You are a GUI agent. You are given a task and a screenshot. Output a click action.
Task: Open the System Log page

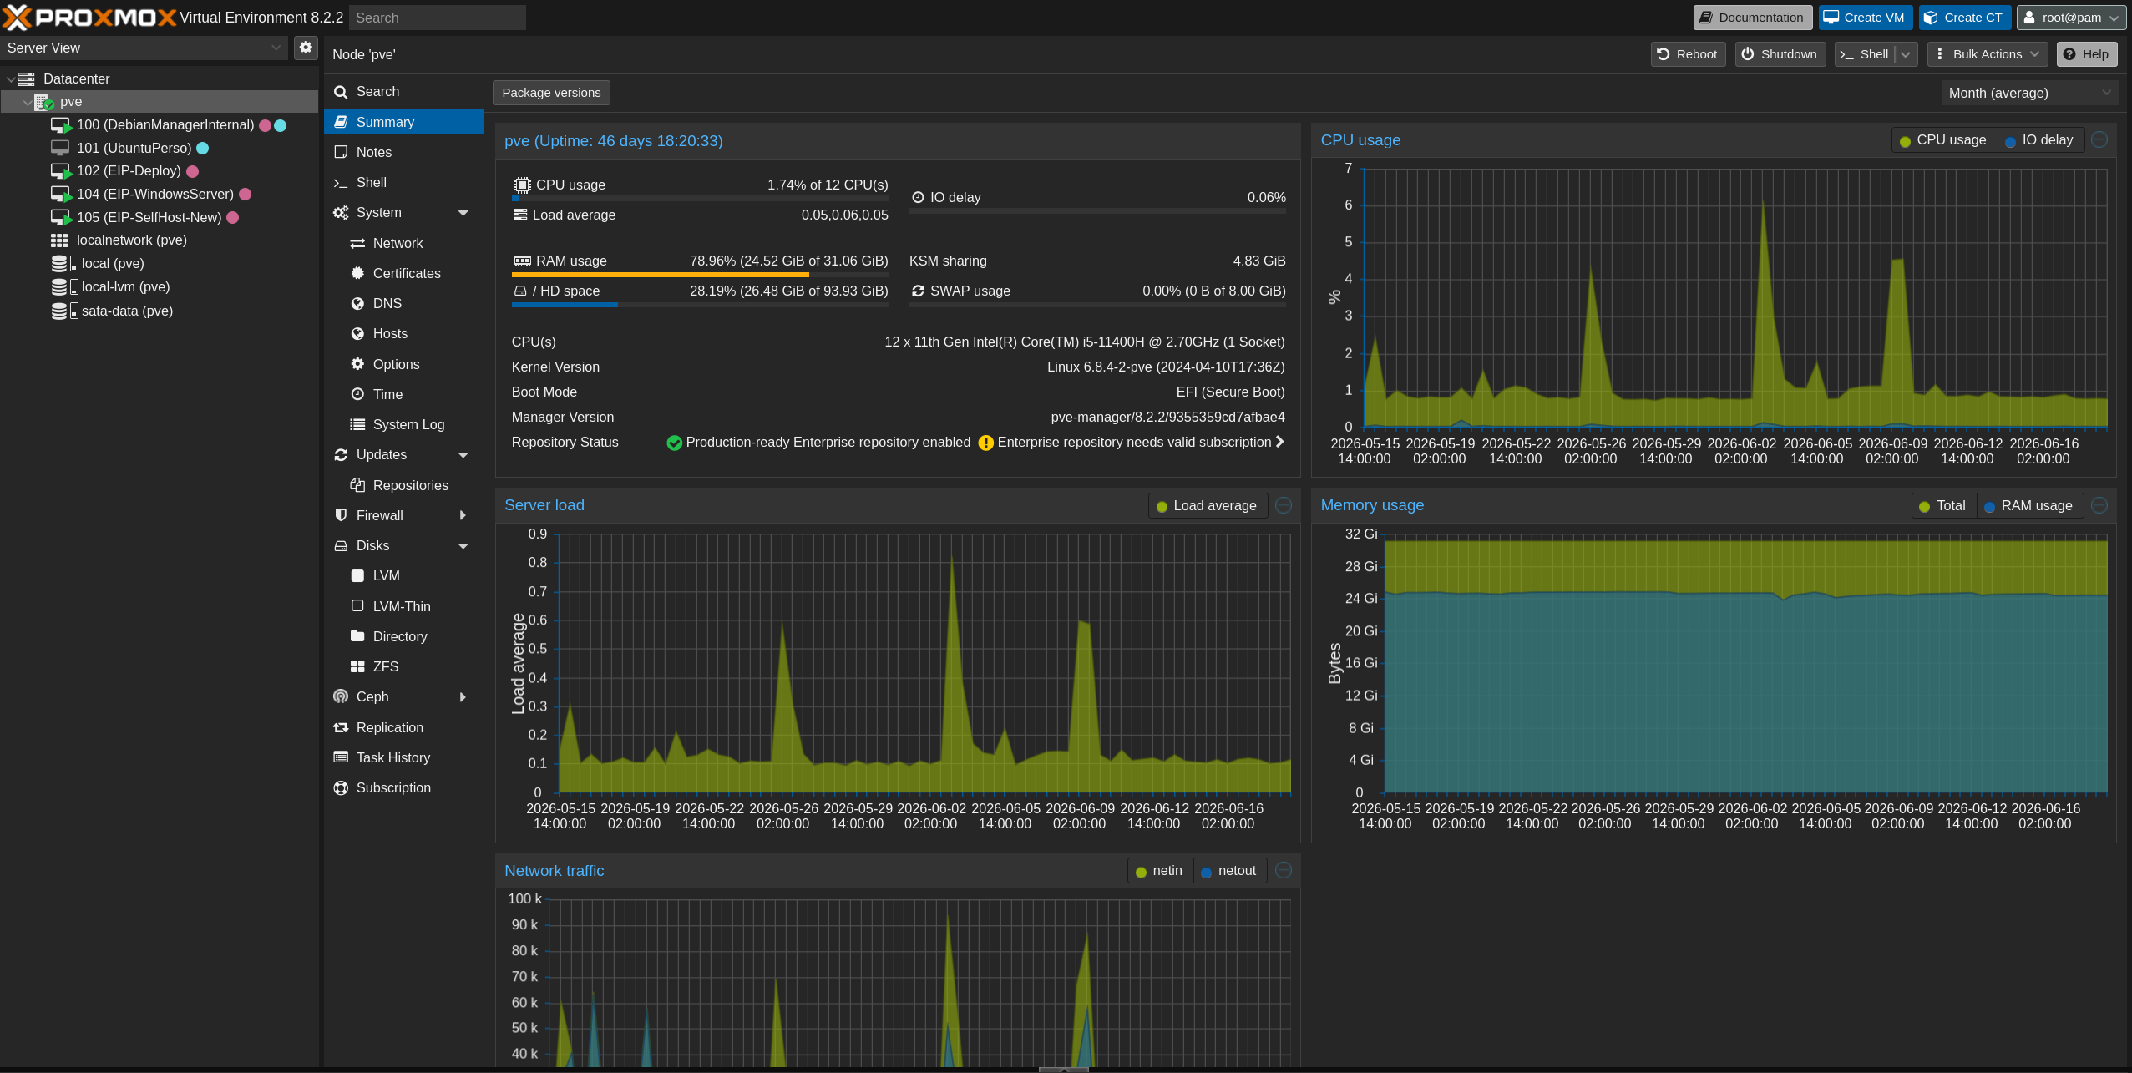pyautogui.click(x=403, y=424)
